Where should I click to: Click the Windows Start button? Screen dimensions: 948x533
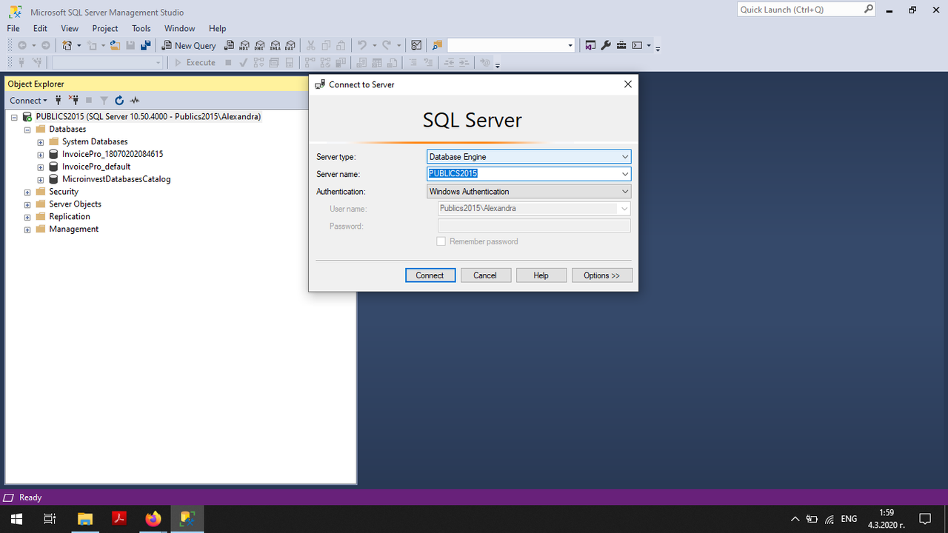pos(16,519)
